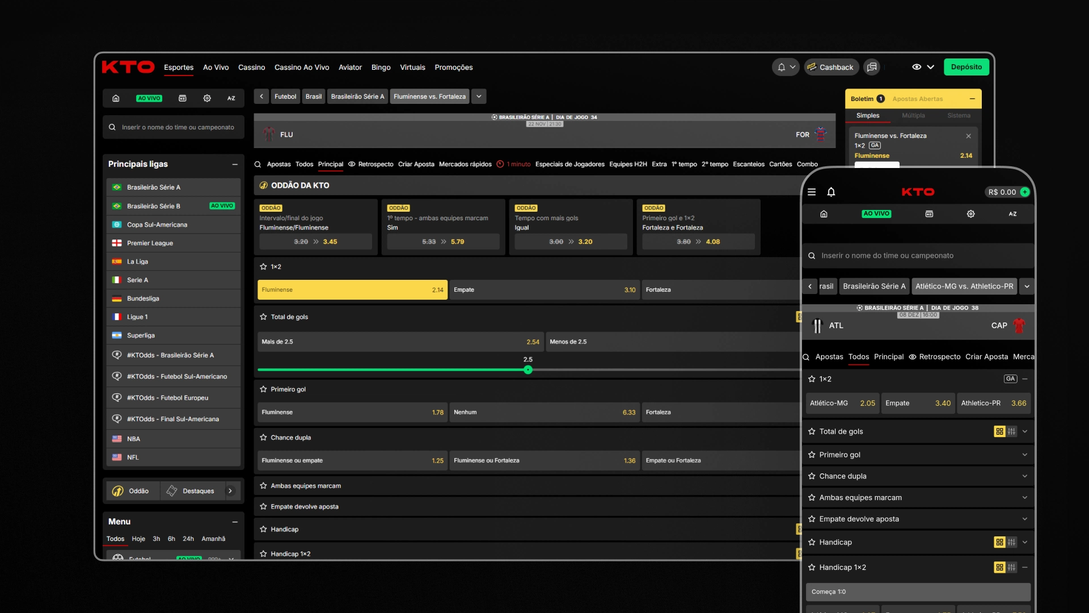Minimize the Boletim betslip
Screen dimensions: 1089x613
[972, 99]
